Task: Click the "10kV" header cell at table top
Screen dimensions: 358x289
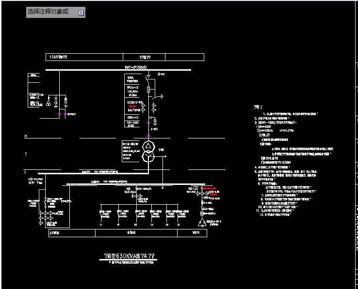Action: click(x=58, y=57)
